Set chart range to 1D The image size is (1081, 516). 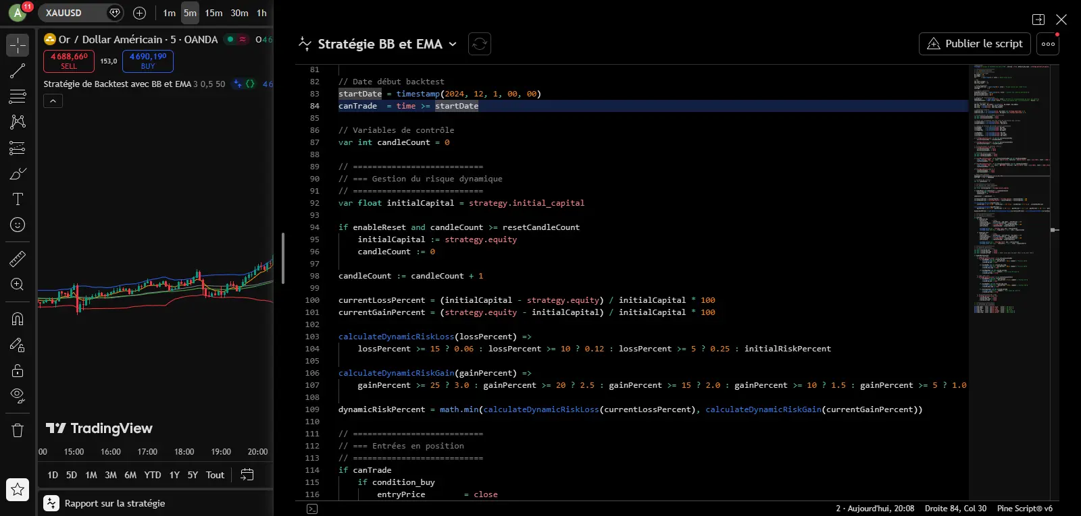(53, 475)
